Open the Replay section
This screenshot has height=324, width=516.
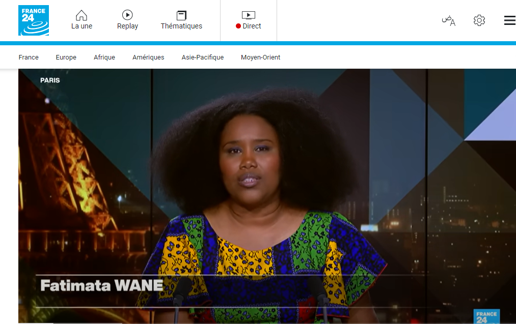pyautogui.click(x=127, y=26)
